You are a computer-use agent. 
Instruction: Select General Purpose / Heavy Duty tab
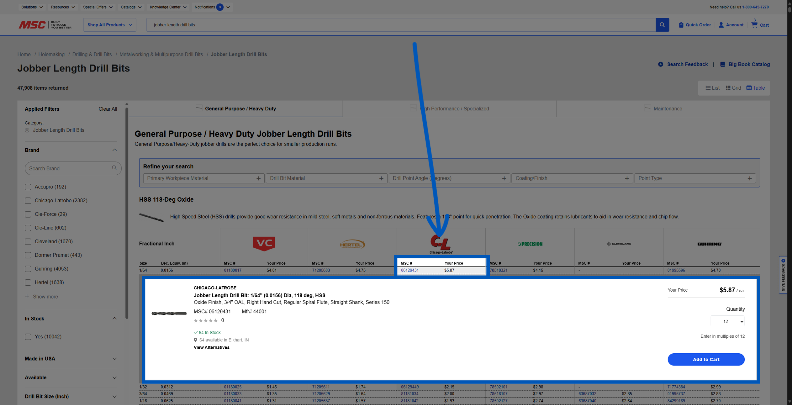coord(236,109)
